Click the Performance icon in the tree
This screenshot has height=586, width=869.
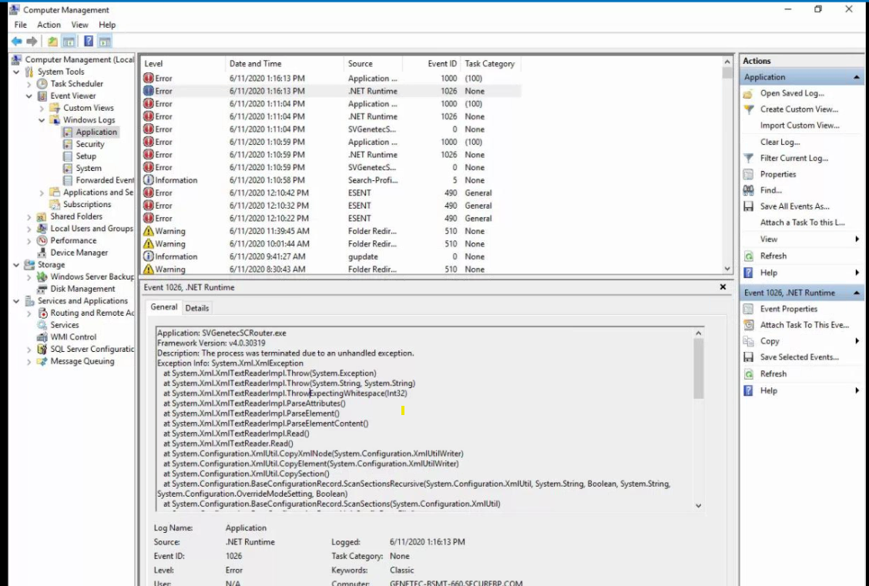(43, 240)
